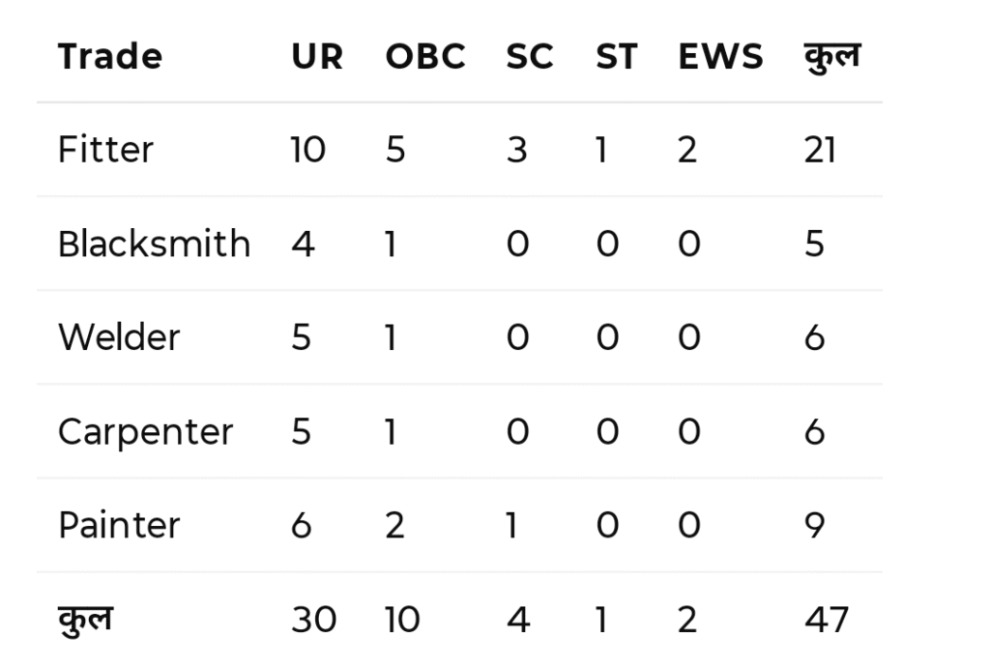Select the Carpenter row label
Image resolution: width=990 pixels, height=667 pixels.
[x=145, y=431]
